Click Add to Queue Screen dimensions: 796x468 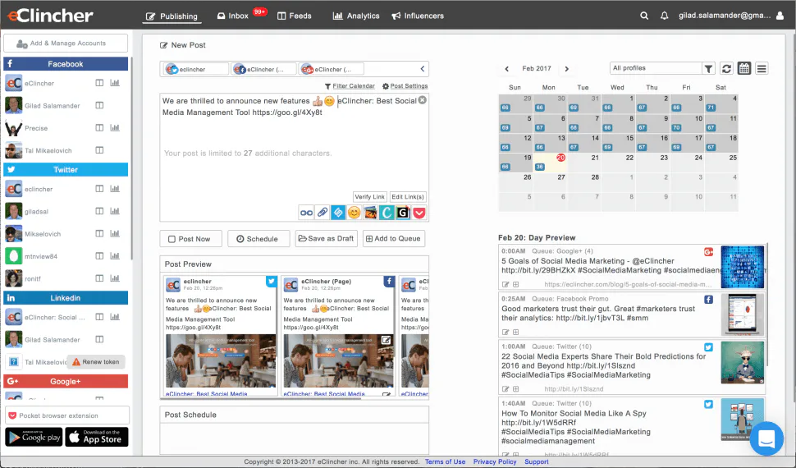click(393, 239)
